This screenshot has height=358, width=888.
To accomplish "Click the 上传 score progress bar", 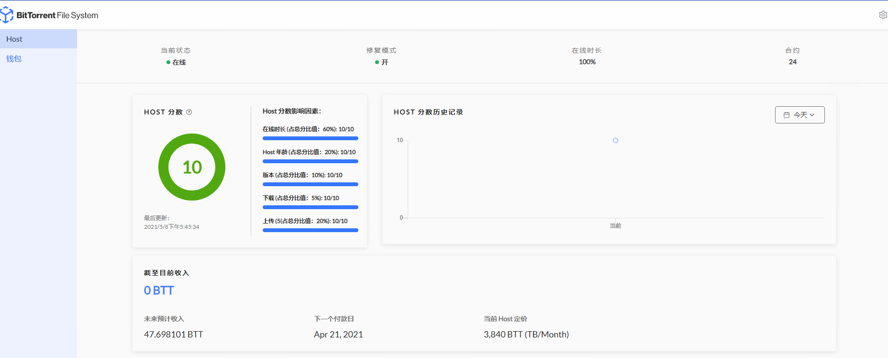I will coord(310,230).
